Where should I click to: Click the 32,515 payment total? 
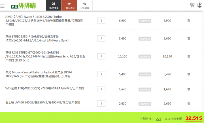(194, 118)
